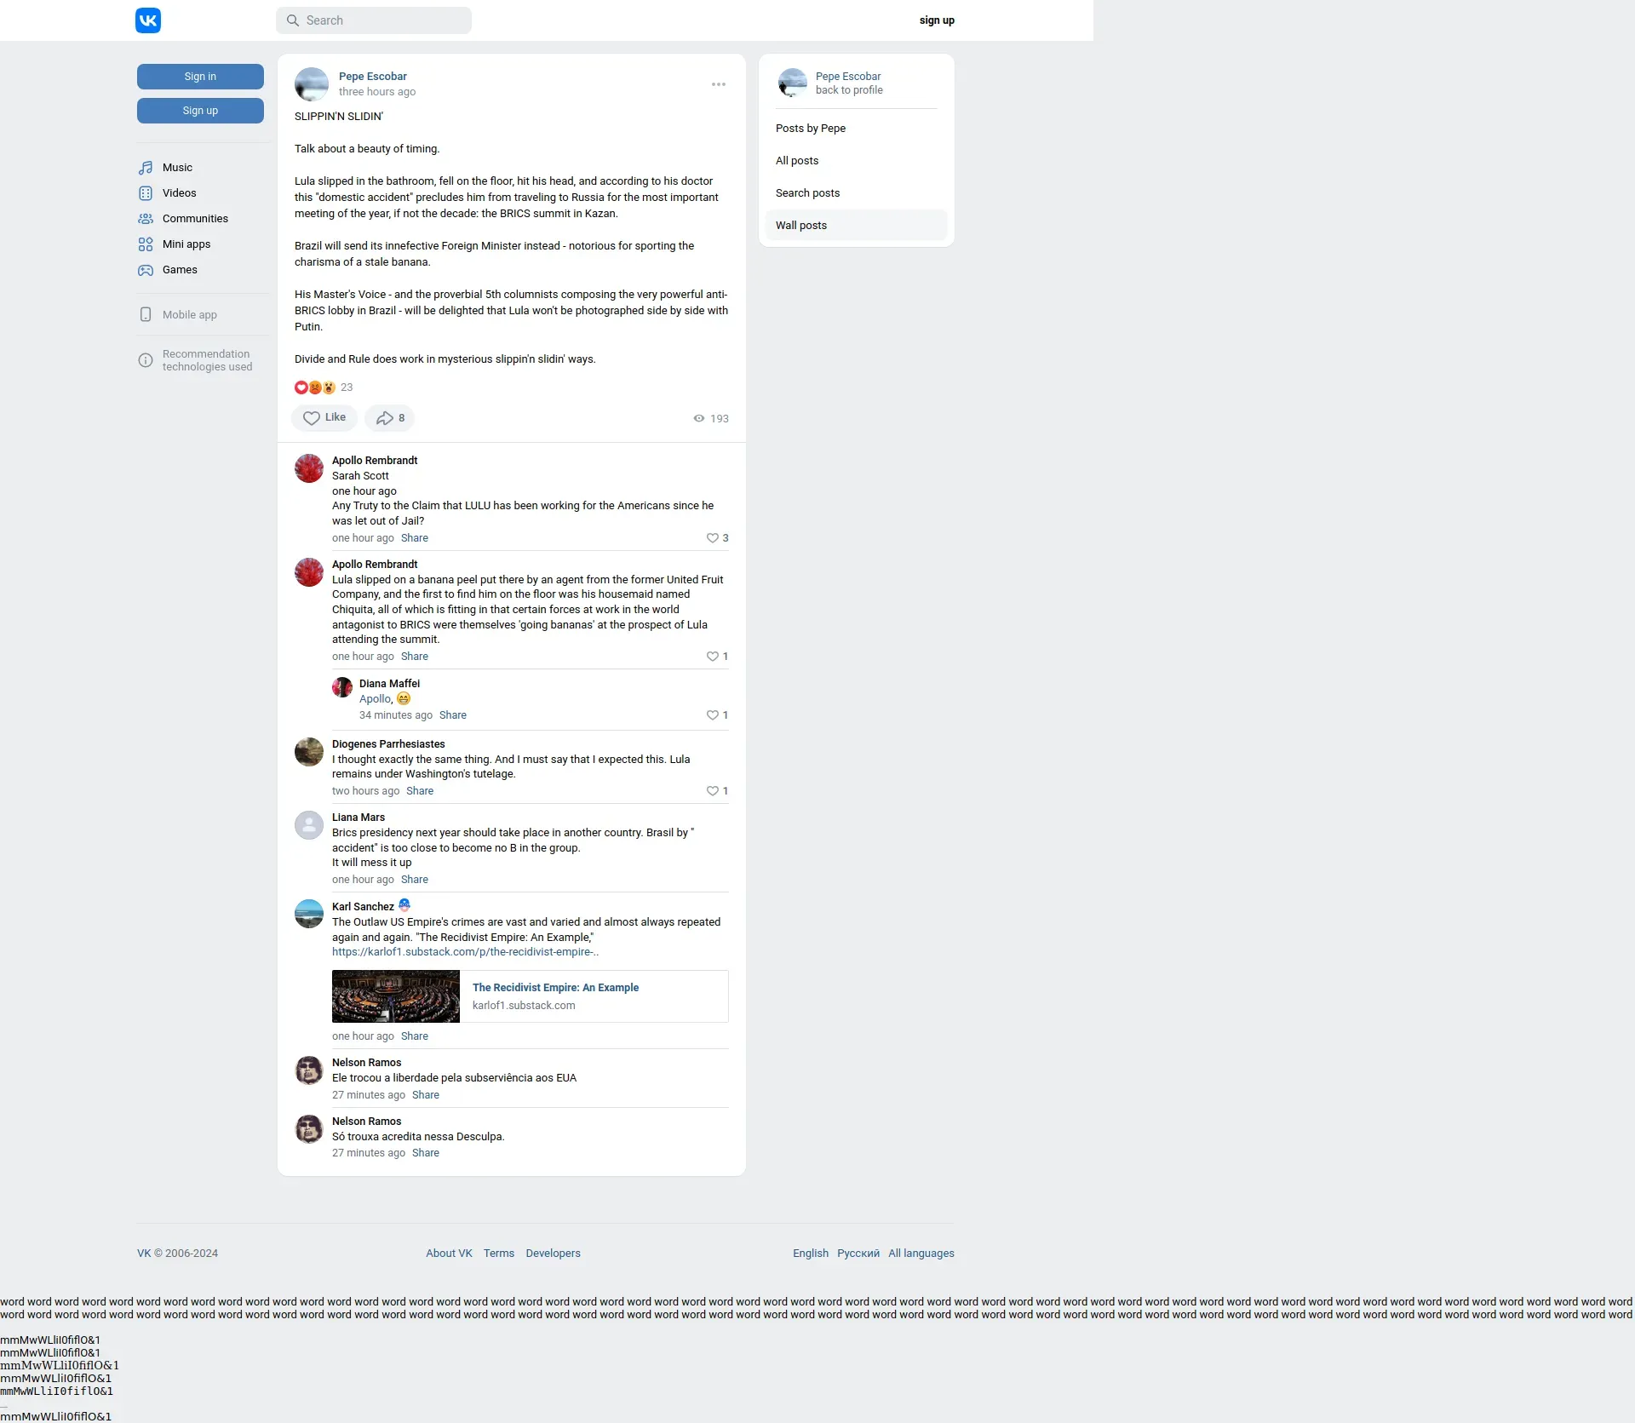This screenshot has height=1423, width=1635.
Task: Select Posts by Pepe menu item
Action: point(810,129)
